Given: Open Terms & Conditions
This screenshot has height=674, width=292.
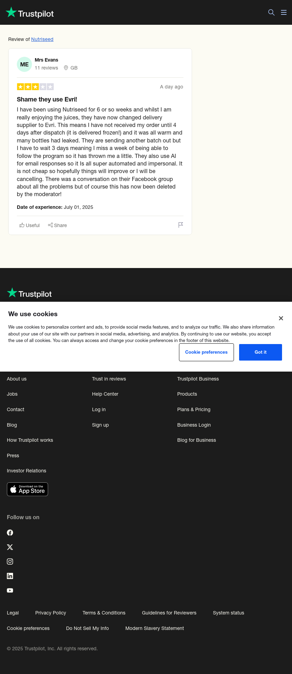Looking at the screenshot, I should click(104, 613).
